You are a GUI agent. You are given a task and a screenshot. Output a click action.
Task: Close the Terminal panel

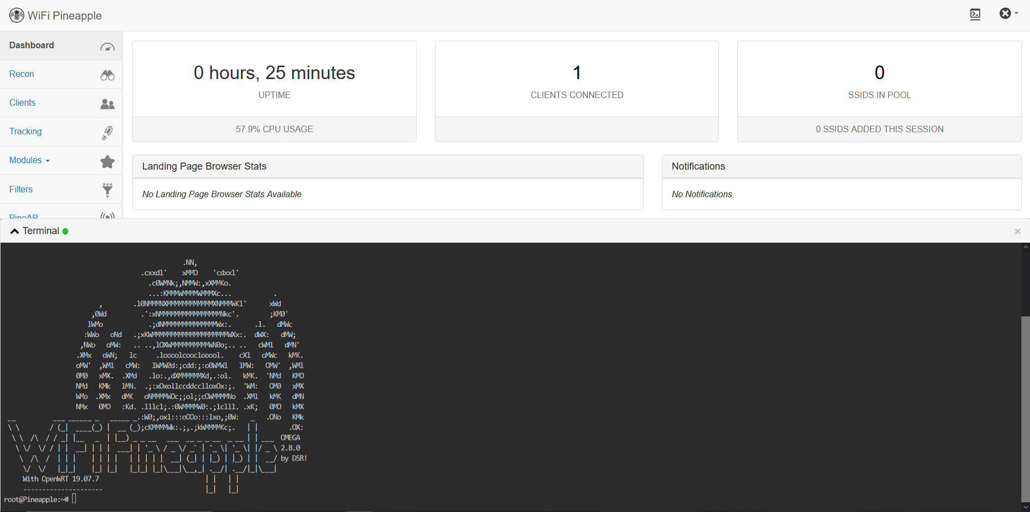(x=1017, y=231)
